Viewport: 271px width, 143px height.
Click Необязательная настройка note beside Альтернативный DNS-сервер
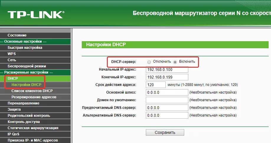(213, 115)
